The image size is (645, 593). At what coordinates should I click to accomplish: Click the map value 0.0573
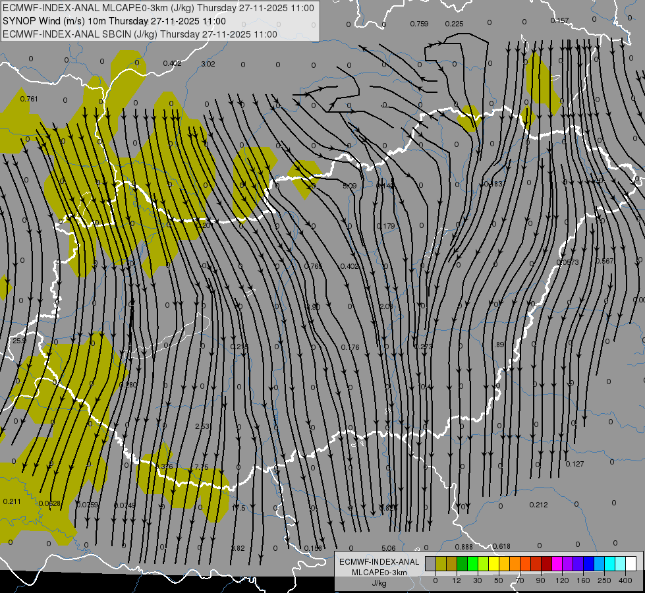tap(568, 262)
